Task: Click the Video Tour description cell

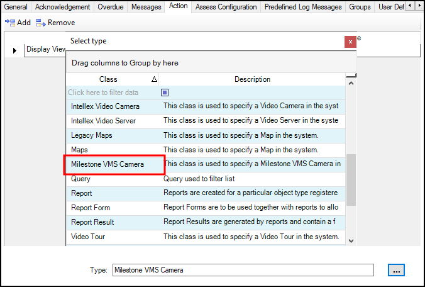Action: pos(252,237)
